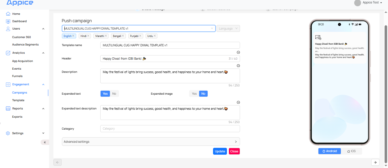
Task: Click the Users person icon
Action: tap(8, 28)
